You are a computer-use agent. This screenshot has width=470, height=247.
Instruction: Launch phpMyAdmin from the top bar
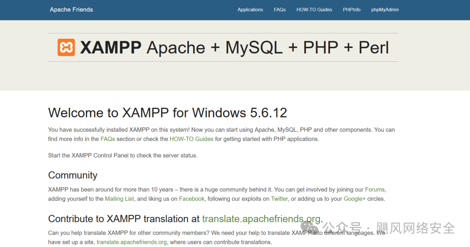click(385, 10)
